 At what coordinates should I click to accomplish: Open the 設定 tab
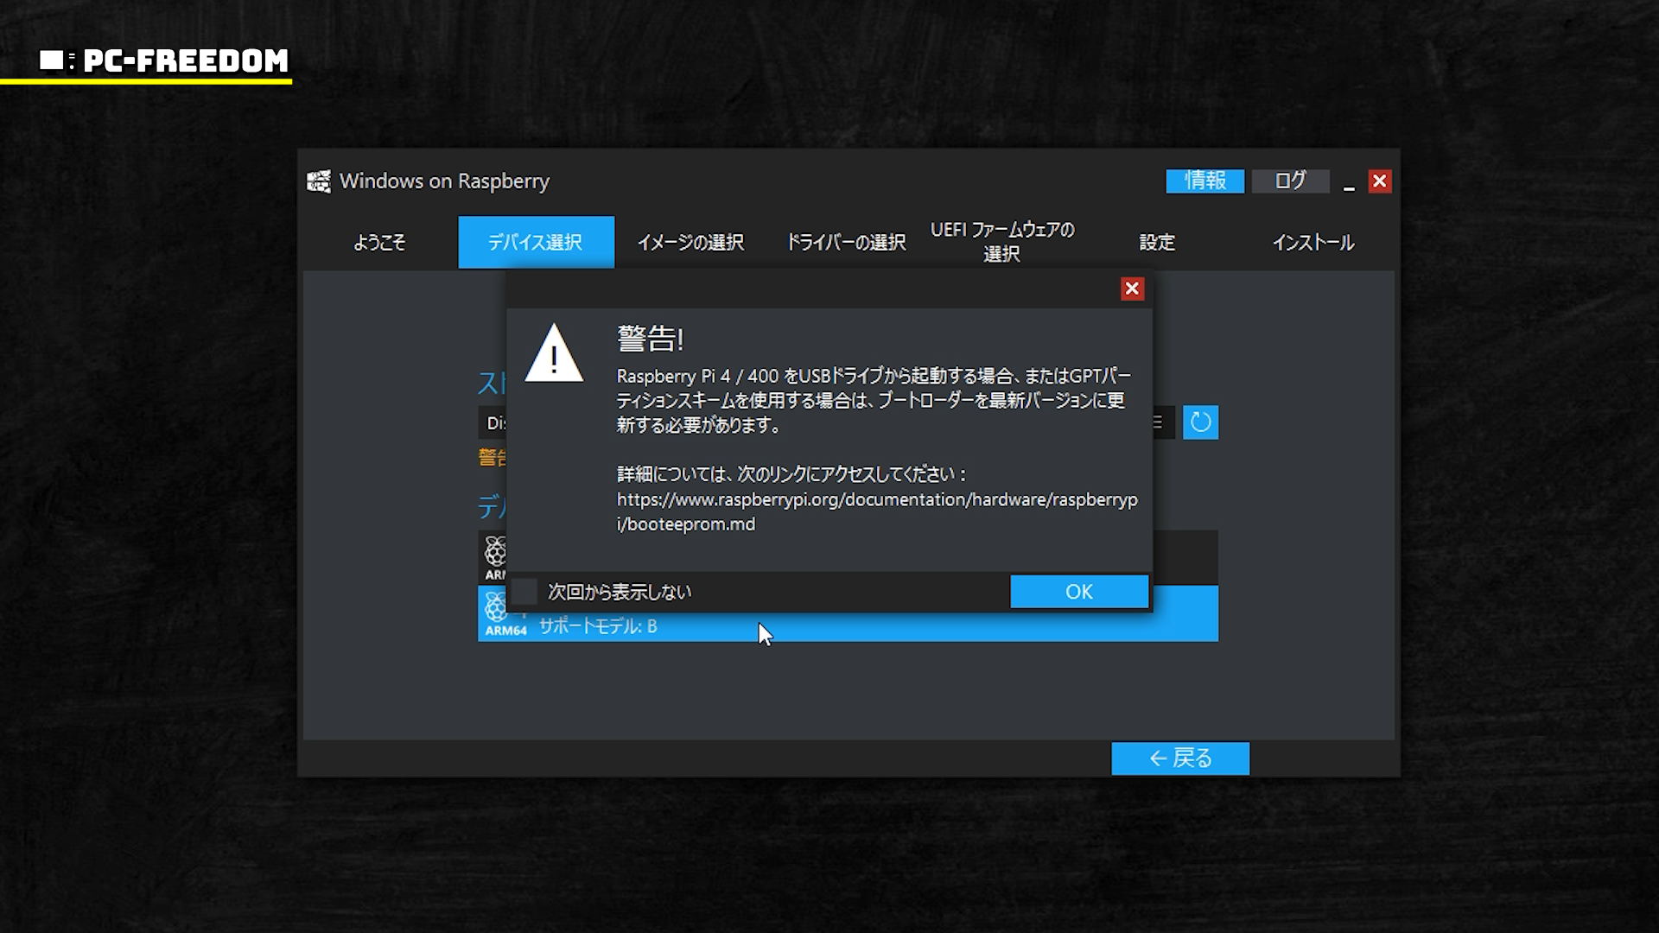click(1157, 243)
